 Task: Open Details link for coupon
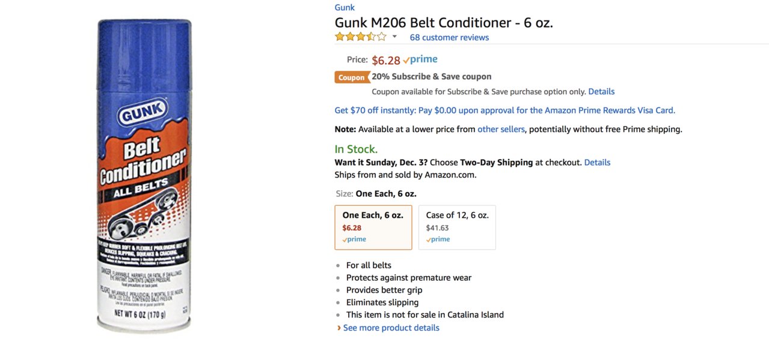pos(601,92)
